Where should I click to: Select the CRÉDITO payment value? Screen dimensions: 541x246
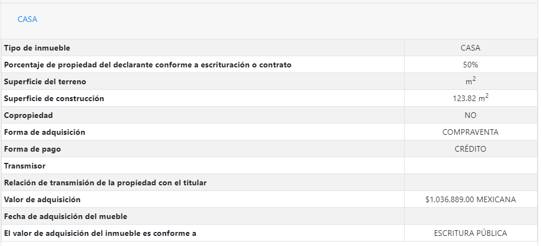470,149
